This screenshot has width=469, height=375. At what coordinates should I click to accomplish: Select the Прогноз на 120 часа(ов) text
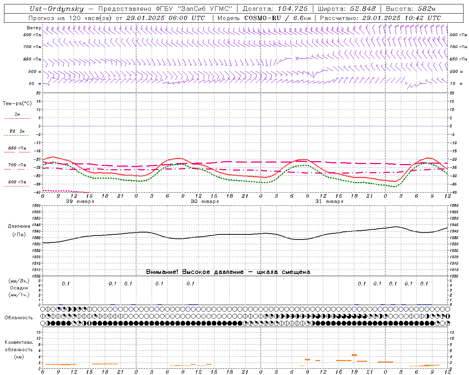pos(70,18)
